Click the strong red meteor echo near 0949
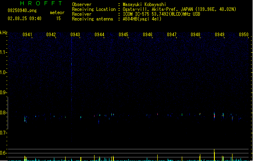The image size is (253, 161). (x=214, y=115)
